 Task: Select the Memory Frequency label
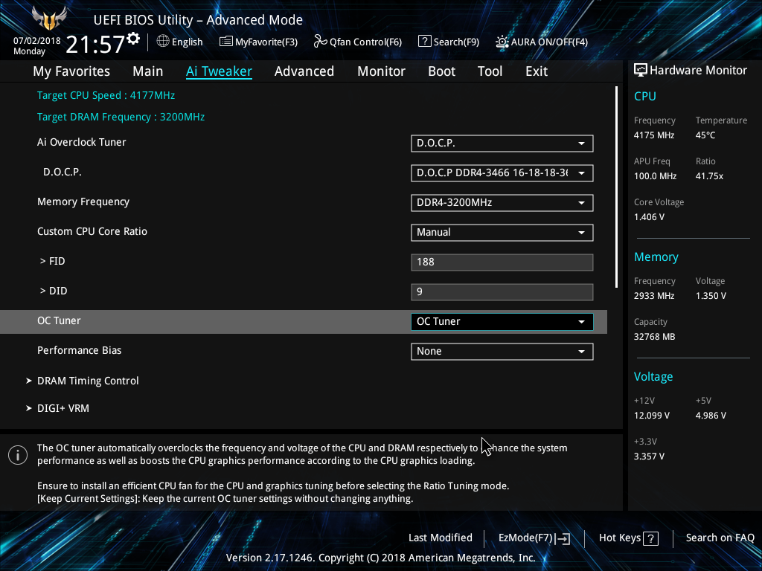(x=83, y=202)
